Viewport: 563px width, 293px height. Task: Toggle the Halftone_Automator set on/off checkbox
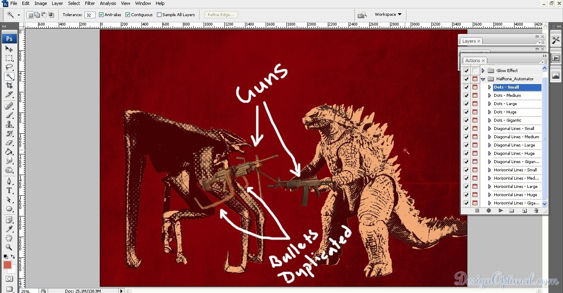point(467,79)
